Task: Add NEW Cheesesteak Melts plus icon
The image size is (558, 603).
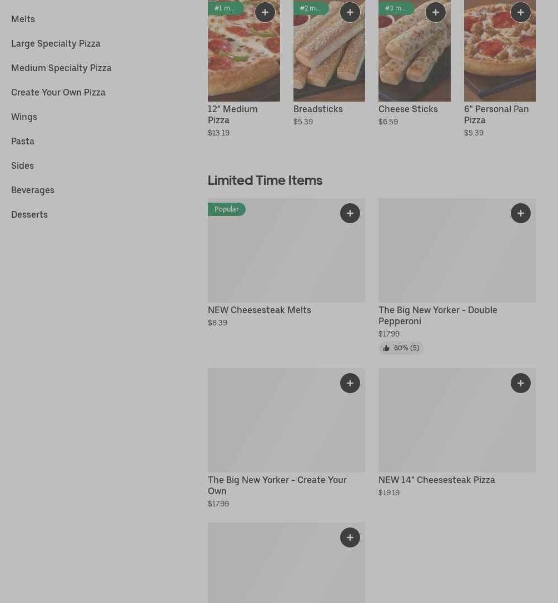Action: click(x=350, y=213)
